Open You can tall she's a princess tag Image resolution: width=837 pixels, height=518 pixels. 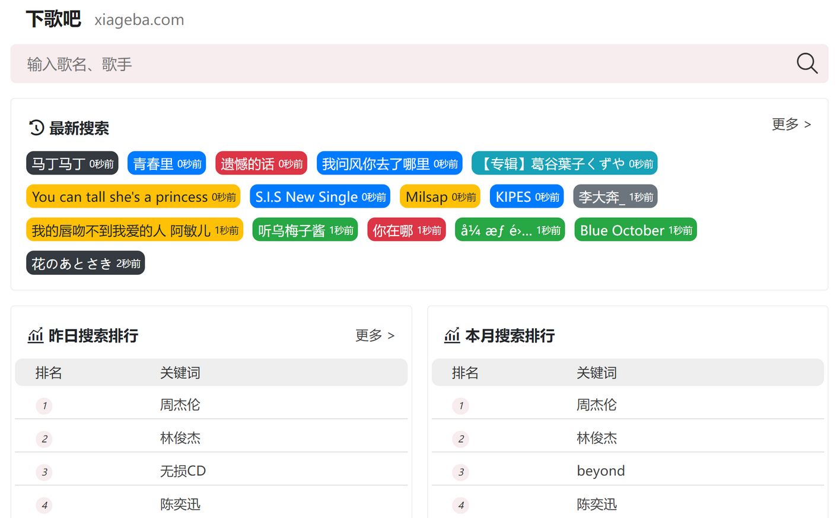(133, 196)
